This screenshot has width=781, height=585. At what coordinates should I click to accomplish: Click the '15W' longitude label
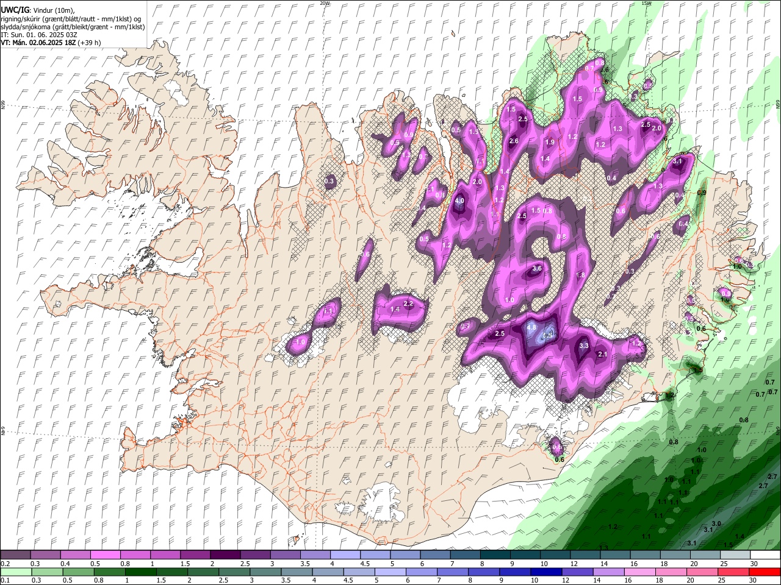click(x=646, y=3)
